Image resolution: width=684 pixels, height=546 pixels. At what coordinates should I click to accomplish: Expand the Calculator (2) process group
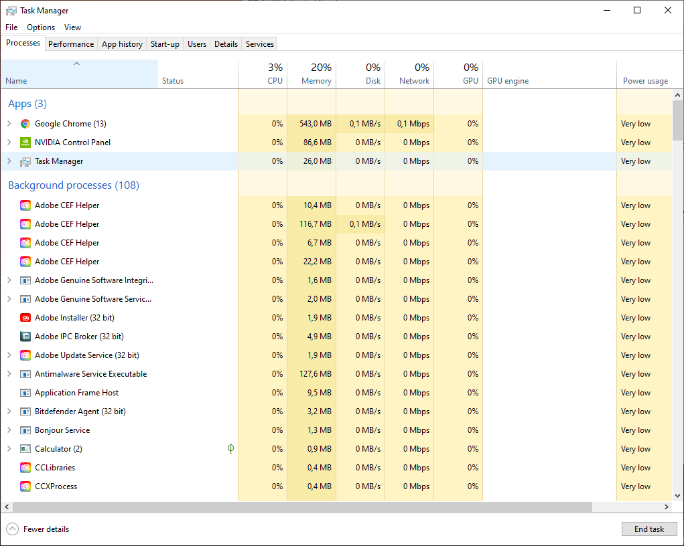click(9, 449)
